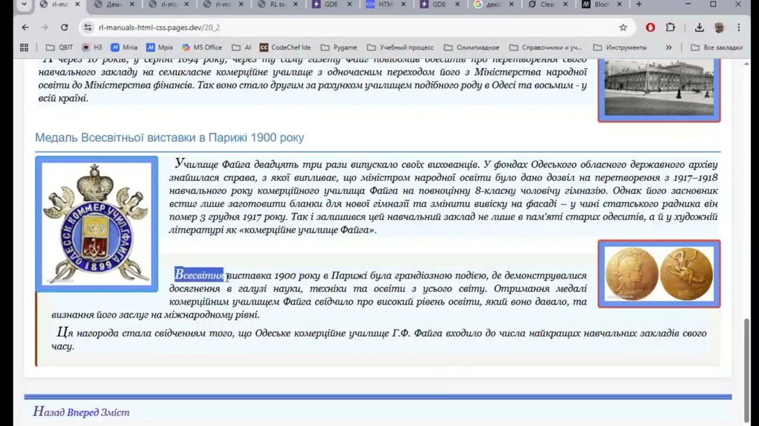Screen dimensions: 759x426
Task: Go back to the previous page
Action: coord(25,27)
